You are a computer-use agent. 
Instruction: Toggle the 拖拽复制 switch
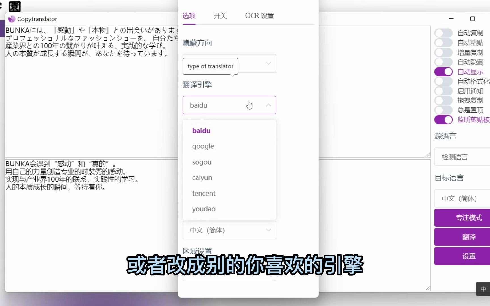tap(443, 100)
